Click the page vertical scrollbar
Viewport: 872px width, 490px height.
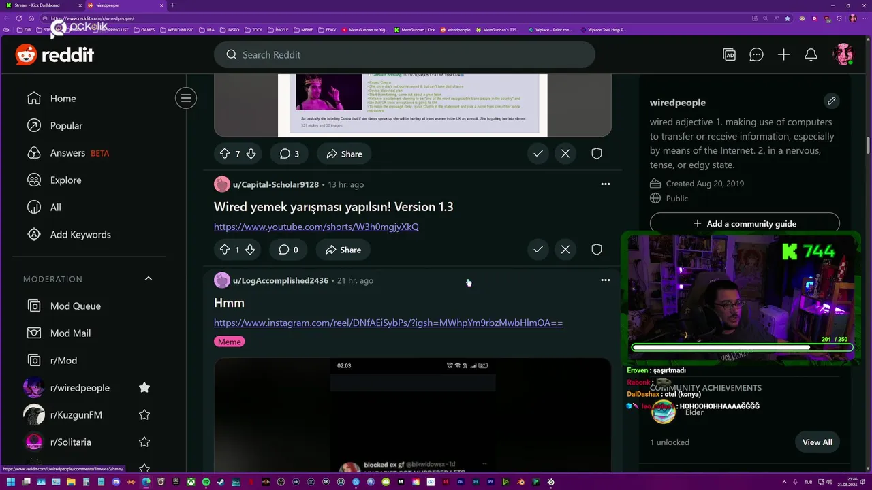868,145
